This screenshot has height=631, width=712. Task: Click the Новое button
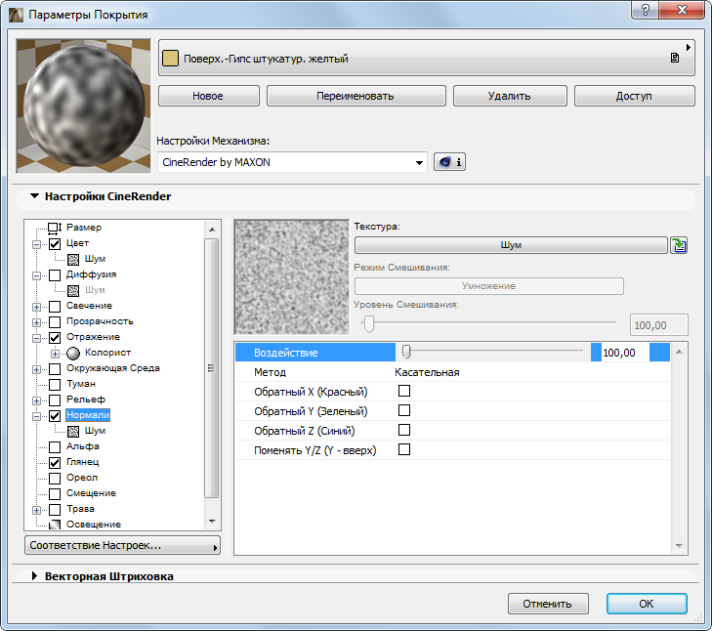(x=208, y=96)
